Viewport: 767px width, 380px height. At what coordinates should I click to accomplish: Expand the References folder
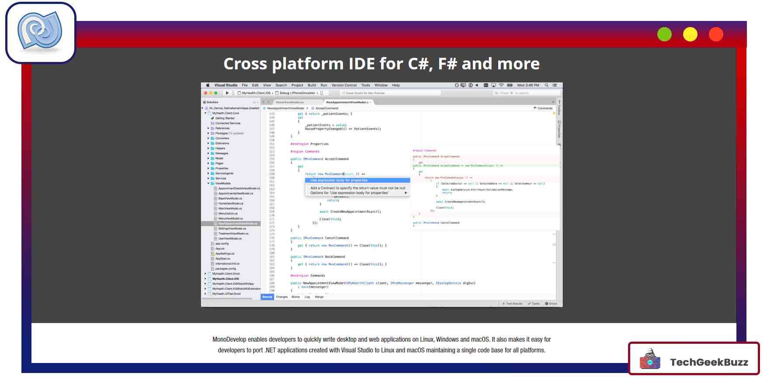pyautogui.click(x=208, y=128)
